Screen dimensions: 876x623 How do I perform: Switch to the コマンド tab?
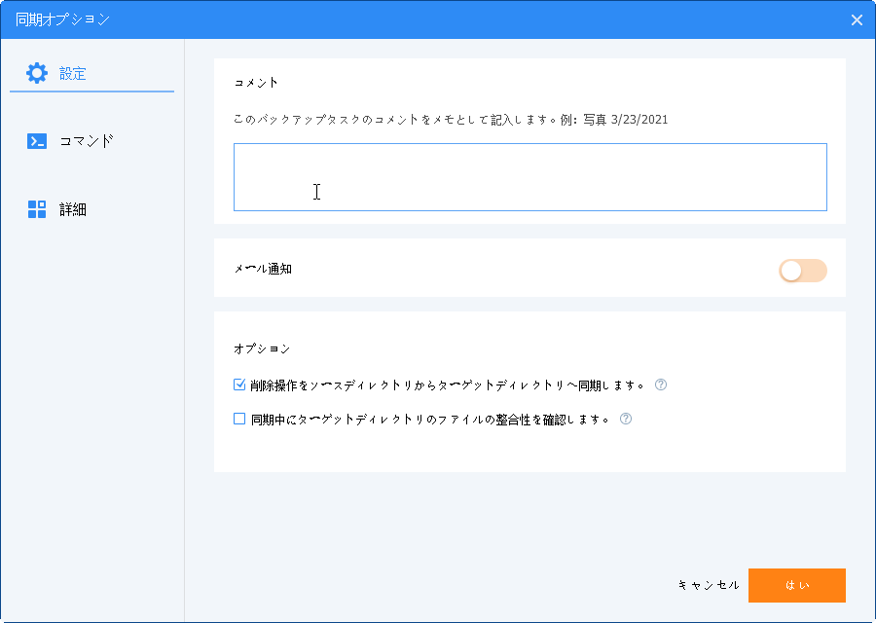coord(86,141)
